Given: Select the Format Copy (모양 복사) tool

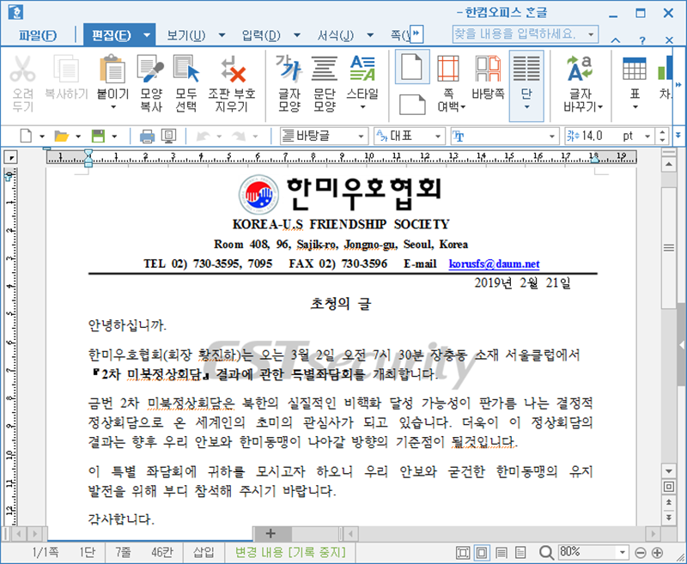Looking at the screenshot, I should pos(151,69).
